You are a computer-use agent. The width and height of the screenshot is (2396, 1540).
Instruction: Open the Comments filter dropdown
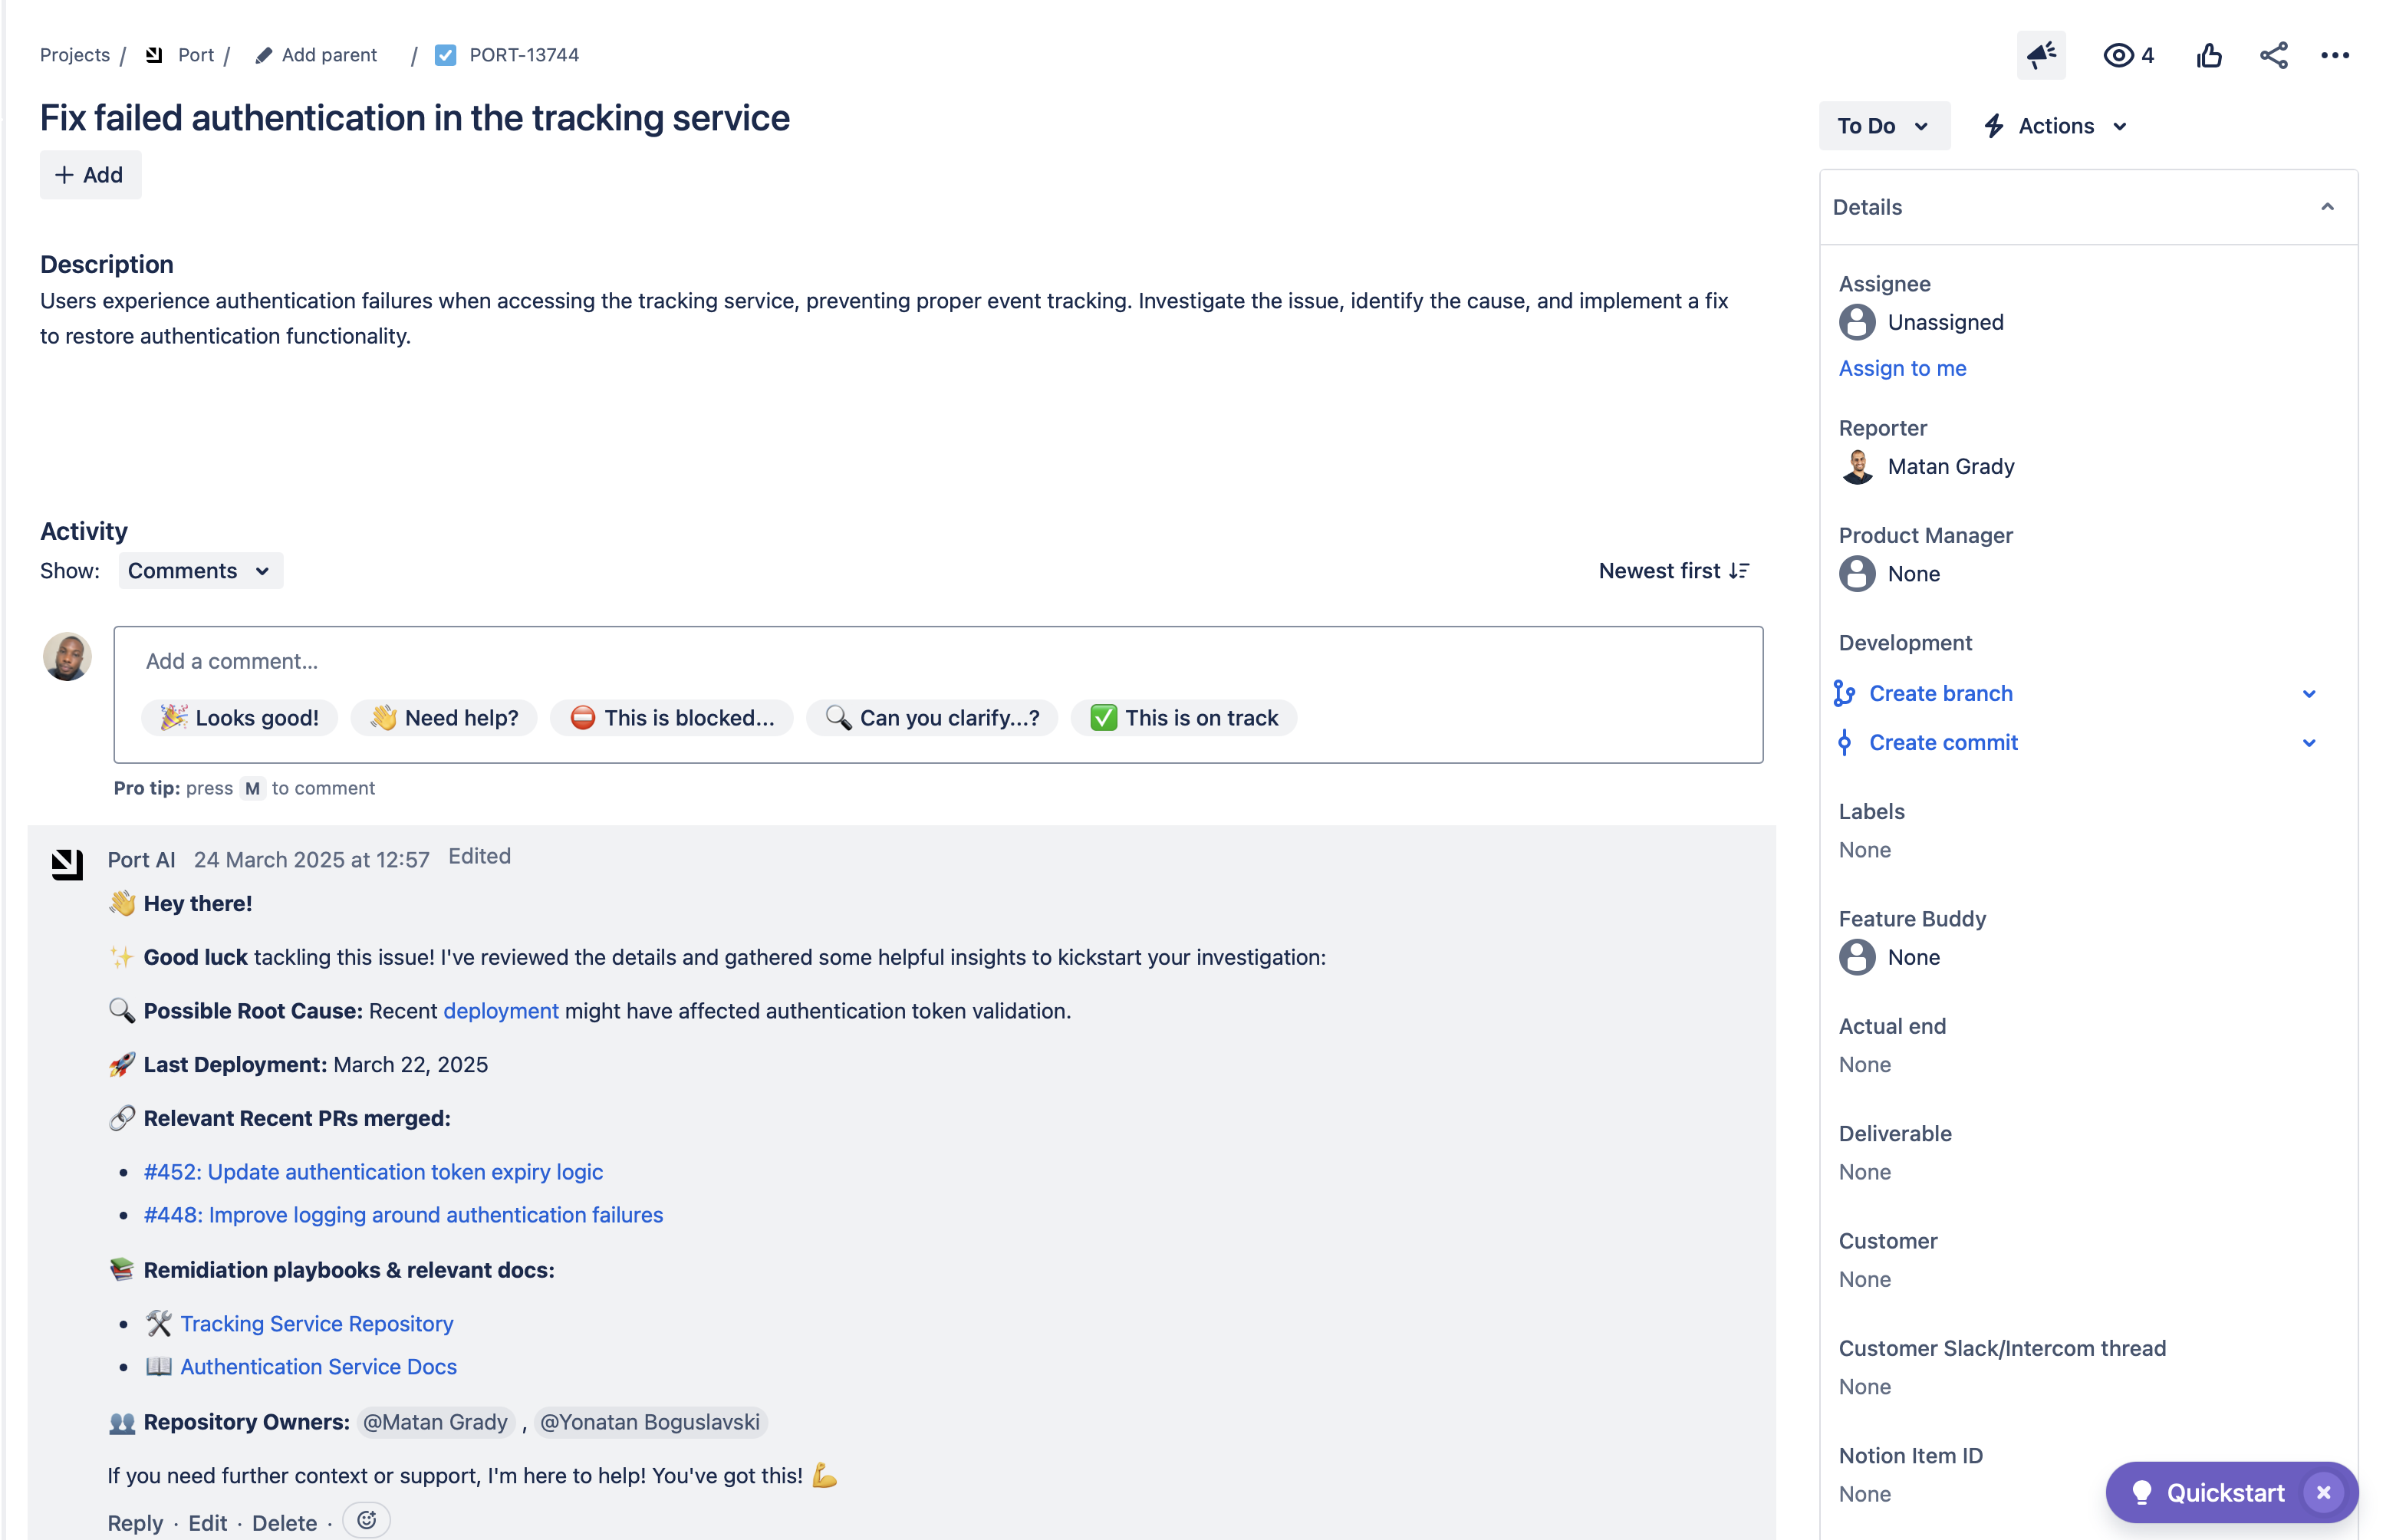coord(199,570)
